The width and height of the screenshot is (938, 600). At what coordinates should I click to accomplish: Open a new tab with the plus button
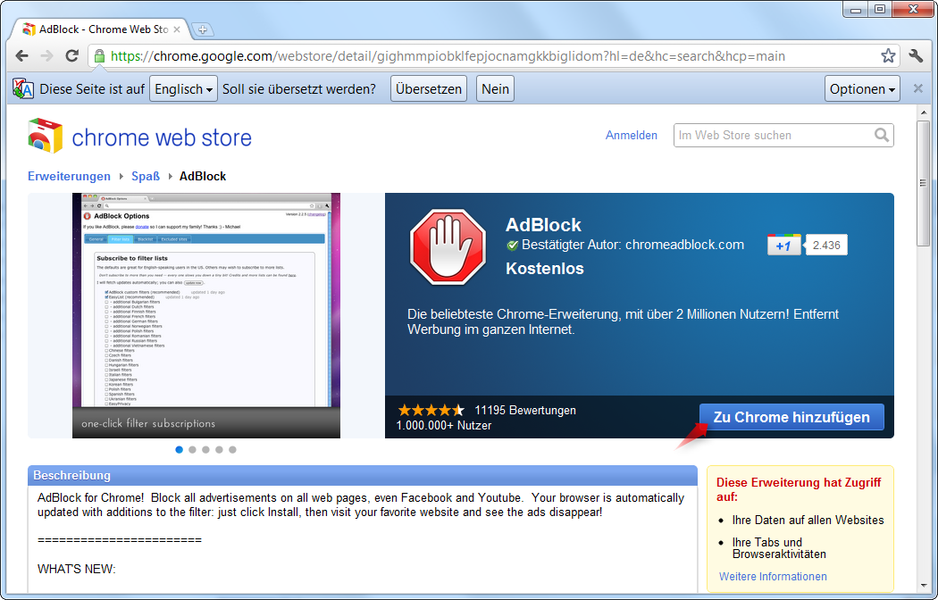[x=203, y=29]
